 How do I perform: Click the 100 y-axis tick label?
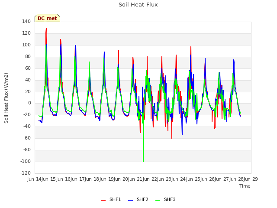(26, 45)
